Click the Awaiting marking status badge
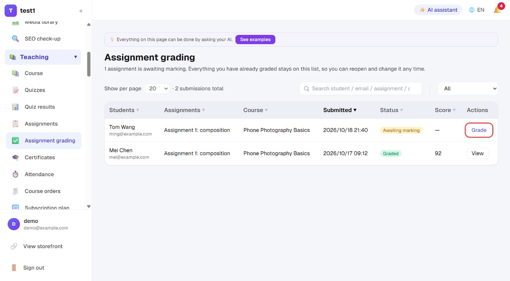 pos(401,130)
